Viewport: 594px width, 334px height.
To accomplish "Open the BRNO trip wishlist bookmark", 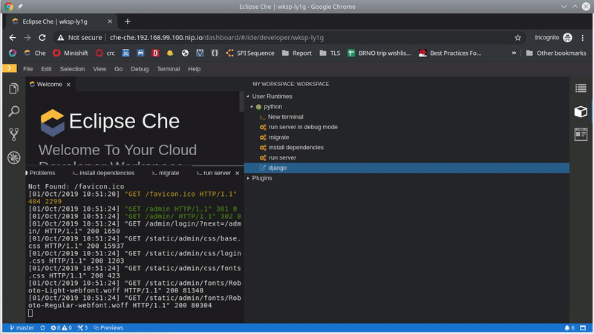I will pos(379,53).
